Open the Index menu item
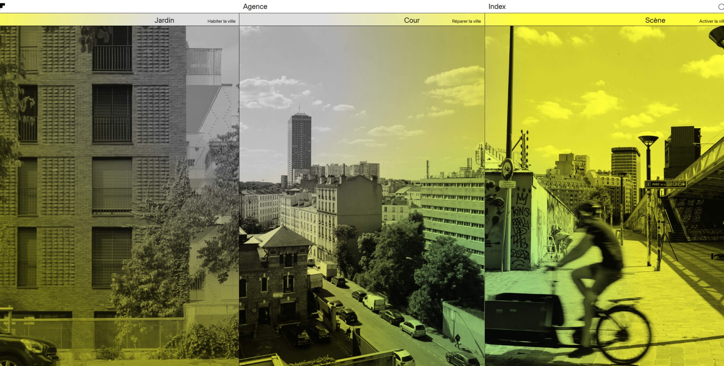The image size is (724, 366). [x=497, y=6]
